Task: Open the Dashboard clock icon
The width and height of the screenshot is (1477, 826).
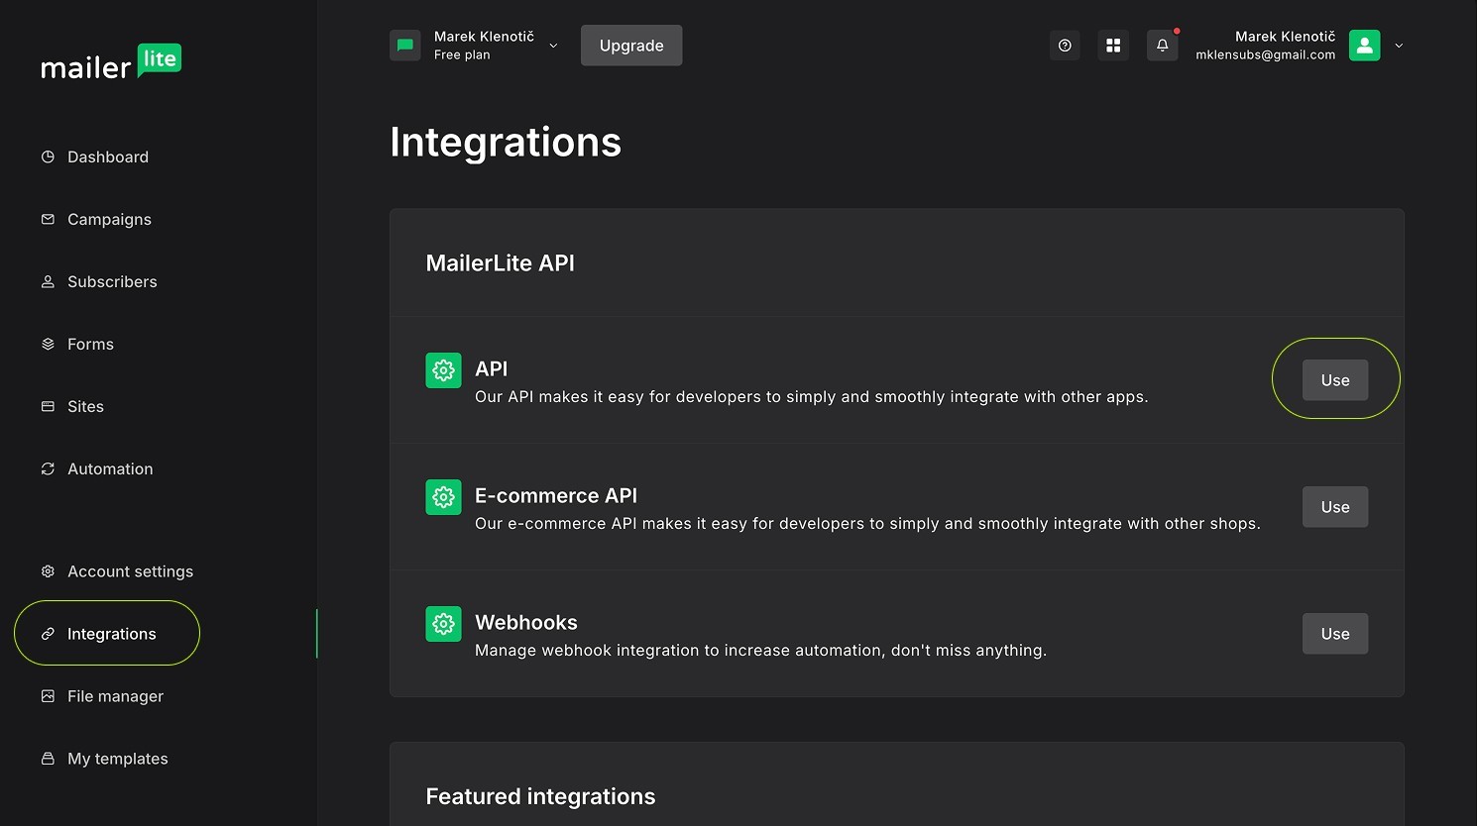Action: pyautogui.click(x=48, y=156)
